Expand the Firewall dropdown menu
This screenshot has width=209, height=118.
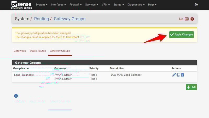click(76, 5)
